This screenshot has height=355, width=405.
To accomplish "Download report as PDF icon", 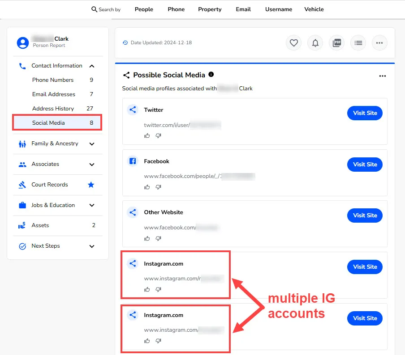I will [x=336, y=43].
